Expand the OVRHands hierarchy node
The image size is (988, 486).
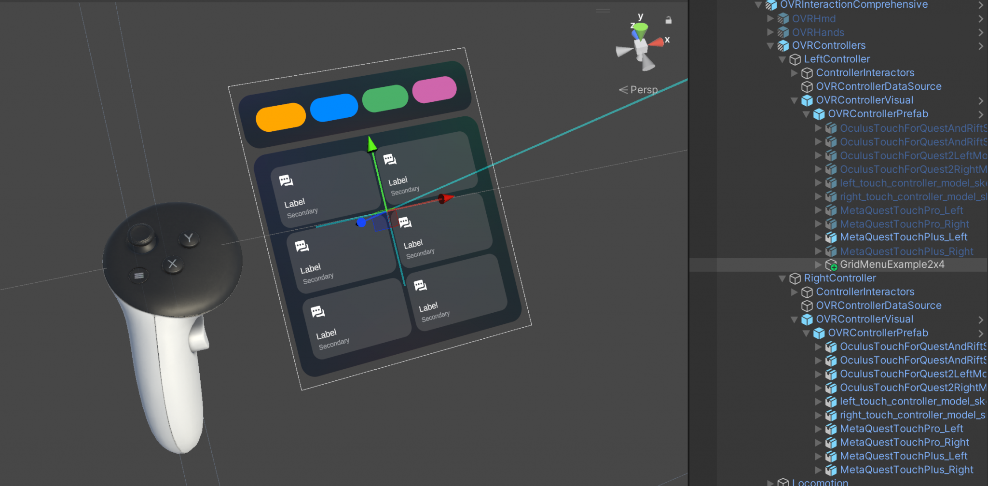(770, 32)
